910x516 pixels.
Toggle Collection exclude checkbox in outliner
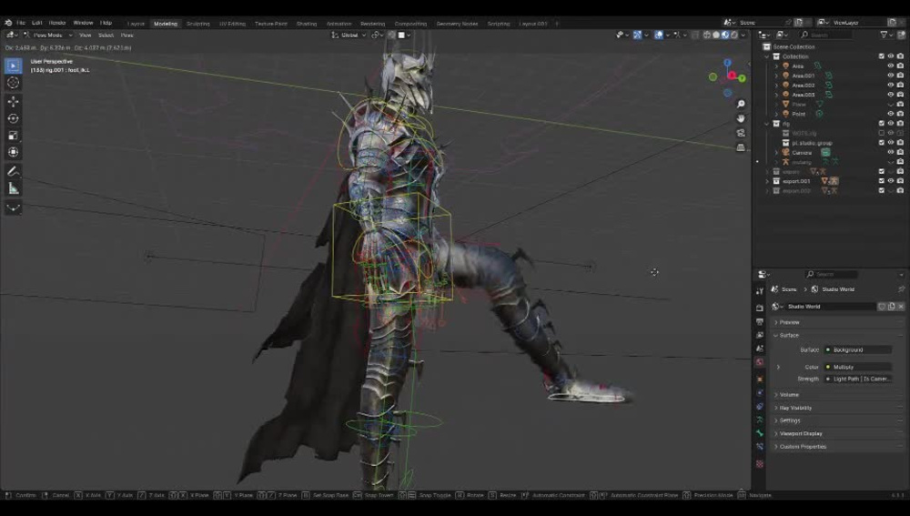coord(881,56)
